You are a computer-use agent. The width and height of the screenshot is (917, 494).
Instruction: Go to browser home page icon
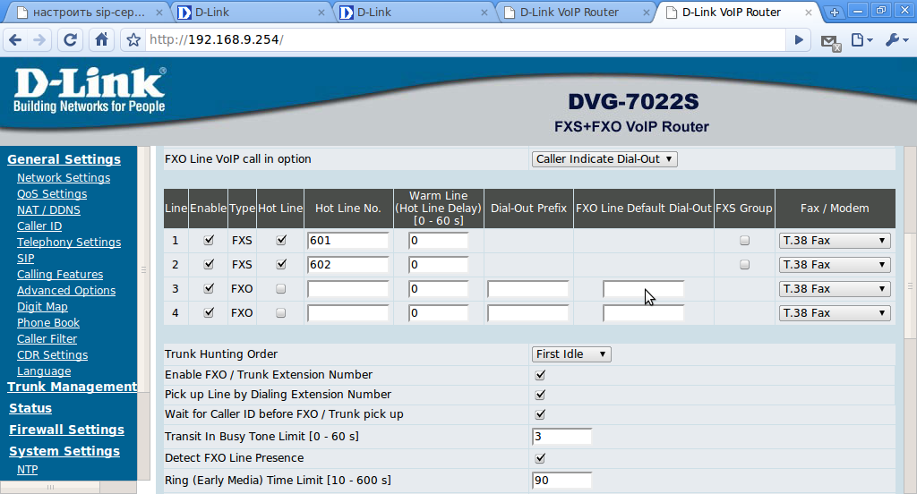(101, 39)
